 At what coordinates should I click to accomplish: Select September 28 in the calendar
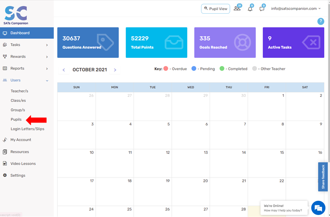(x=153, y=106)
